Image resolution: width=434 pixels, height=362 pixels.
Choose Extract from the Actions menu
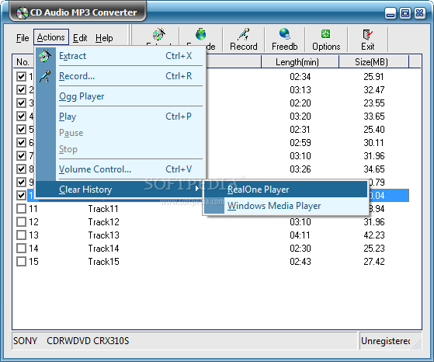[121, 56]
